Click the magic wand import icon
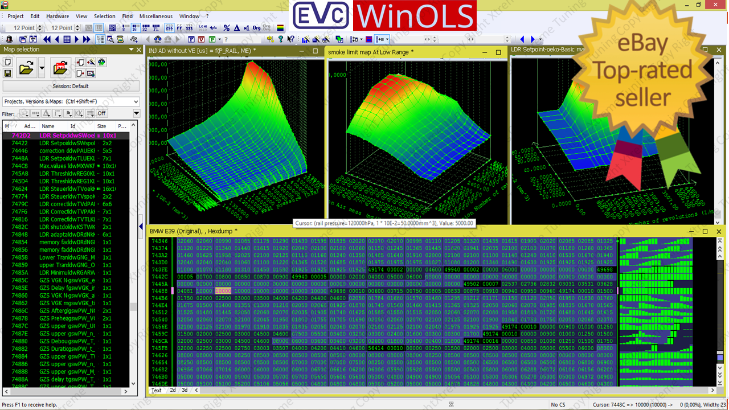 91,62
